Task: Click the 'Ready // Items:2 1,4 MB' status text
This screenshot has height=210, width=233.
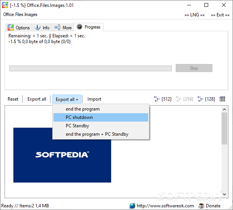Action: [x=25, y=206]
